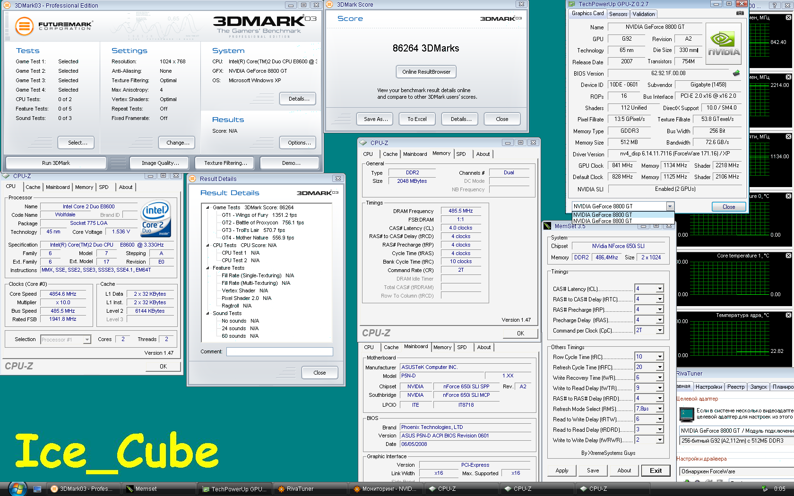Click the GPU-Z title bar icon
The height and width of the screenshot is (496, 794).
[572, 4]
